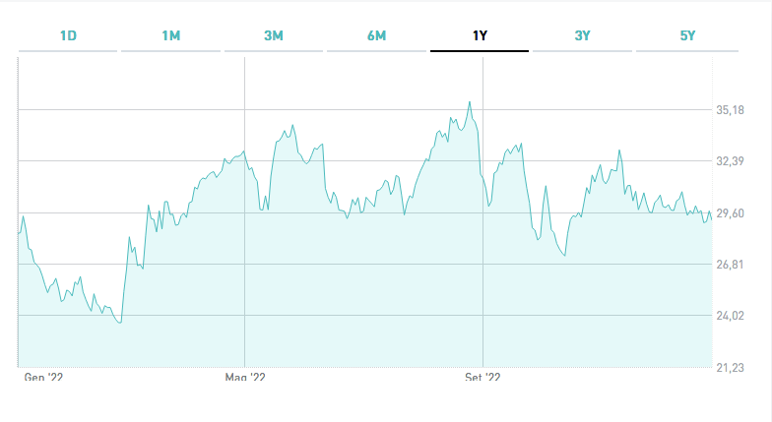Open the 3M time range tab
Viewport: 772px width, 422px height.
[x=274, y=36]
